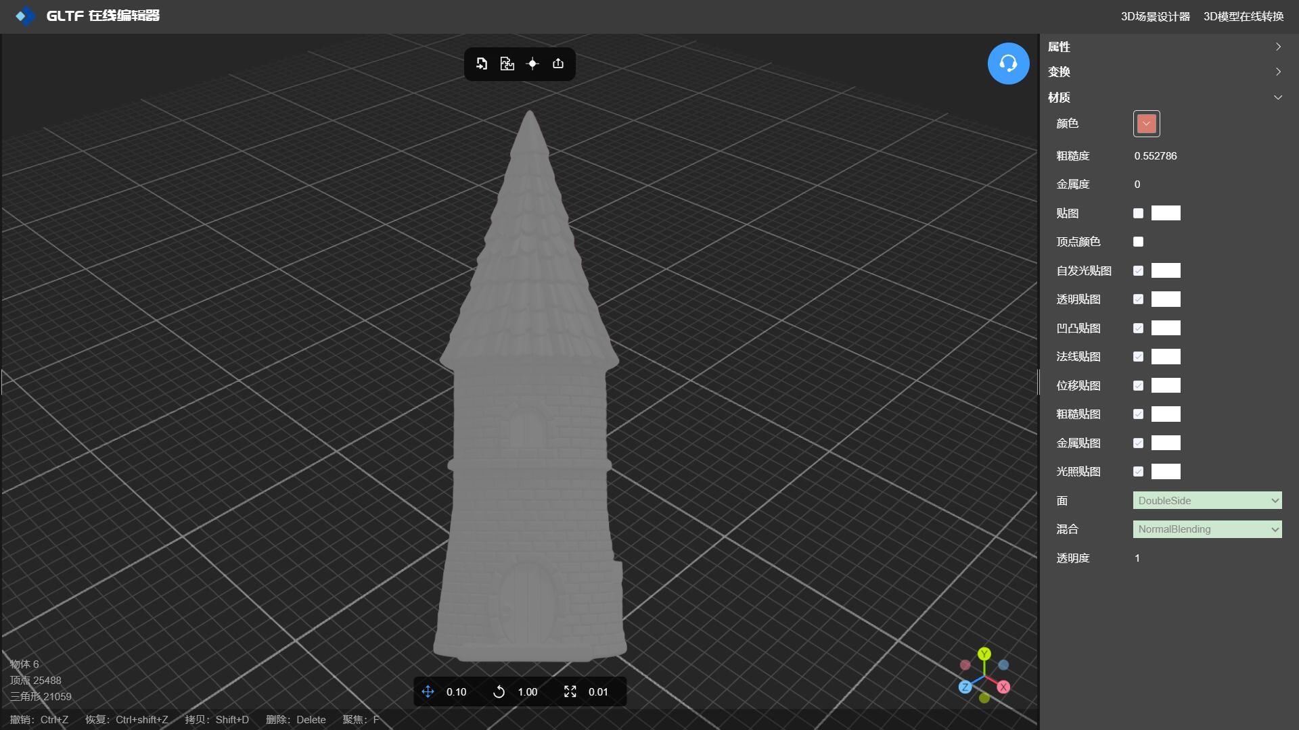Image resolution: width=1299 pixels, height=730 pixels.
Task: Click the 拷贝: Shift+D shortcut hint
Action: (217, 719)
